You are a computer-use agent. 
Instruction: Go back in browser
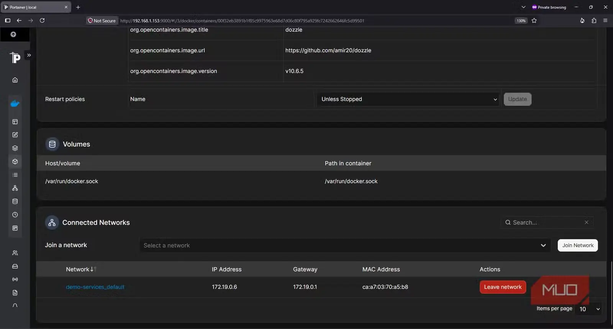click(x=19, y=21)
